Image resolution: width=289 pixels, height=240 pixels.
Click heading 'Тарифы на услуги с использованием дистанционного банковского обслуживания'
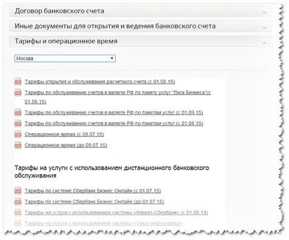(x=112, y=172)
